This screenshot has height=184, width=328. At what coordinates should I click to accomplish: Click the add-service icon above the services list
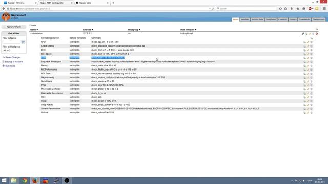(312, 38)
